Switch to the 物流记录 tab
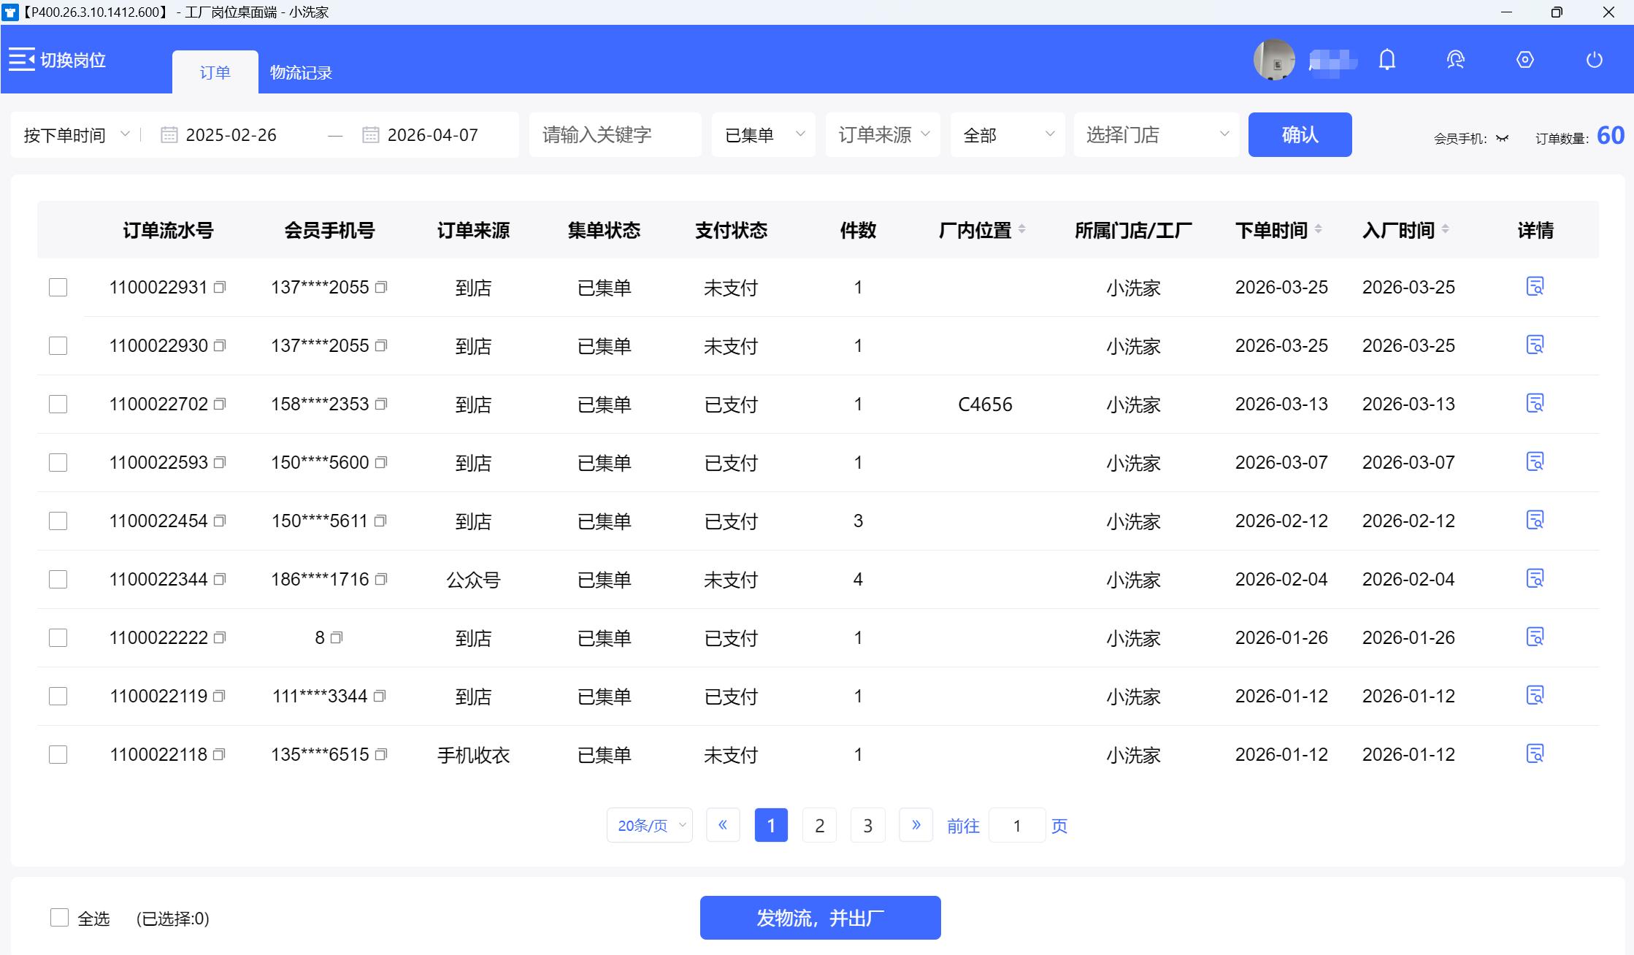The height and width of the screenshot is (955, 1634). tap(301, 72)
